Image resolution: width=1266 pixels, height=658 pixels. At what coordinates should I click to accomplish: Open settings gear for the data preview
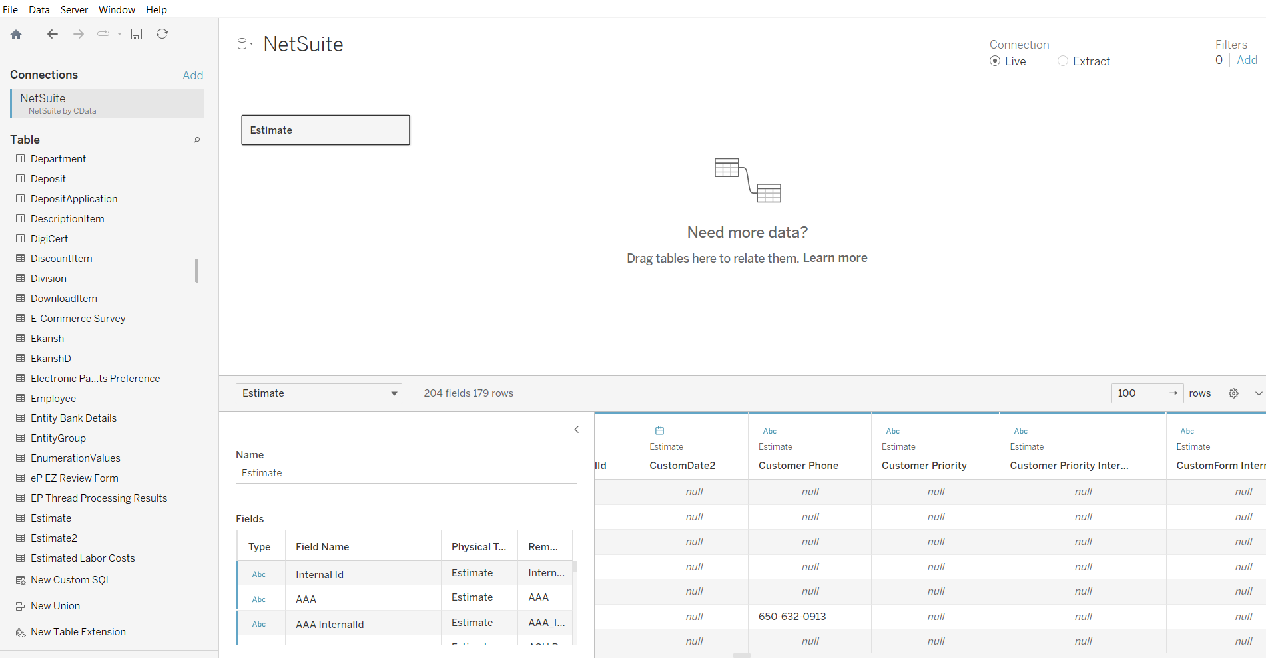coord(1233,393)
